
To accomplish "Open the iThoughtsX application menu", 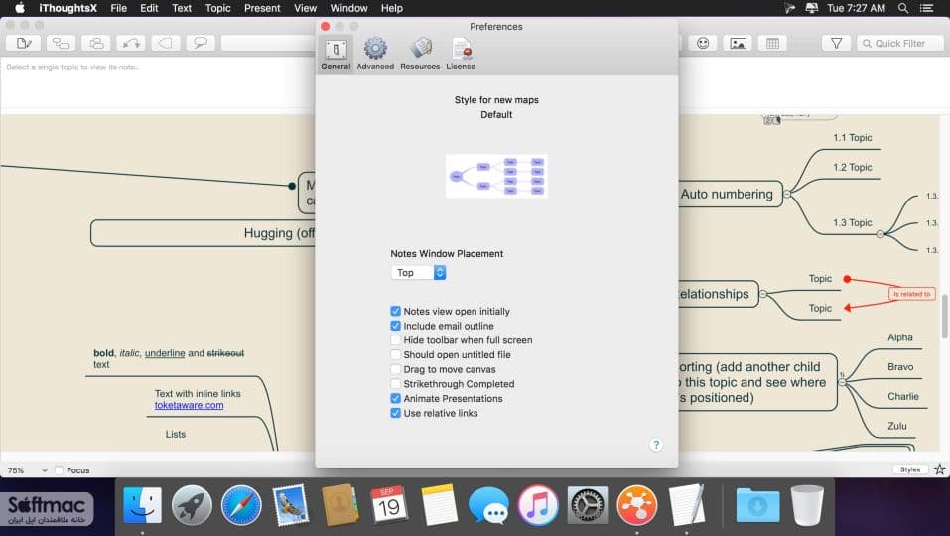I will (68, 8).
